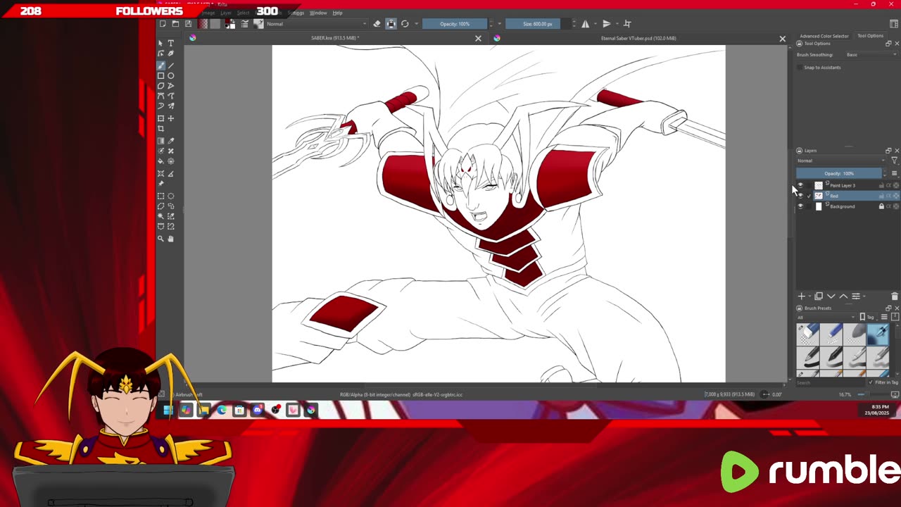Screen dimensions: 901x507
Task: Add a new paint layer
Action: click(801, 296)
